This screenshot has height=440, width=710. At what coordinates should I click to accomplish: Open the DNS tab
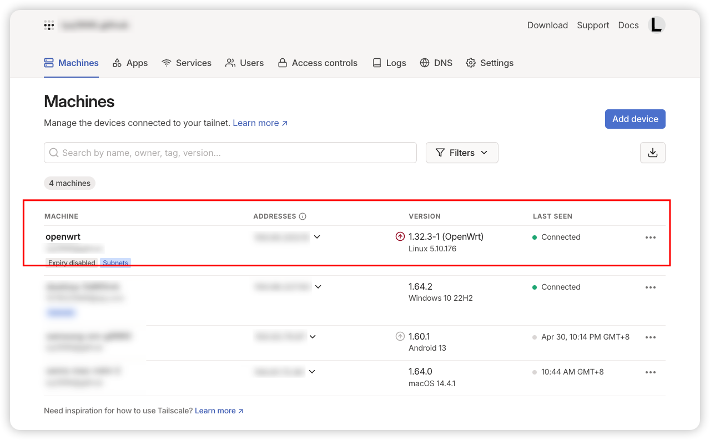[436, 63]
